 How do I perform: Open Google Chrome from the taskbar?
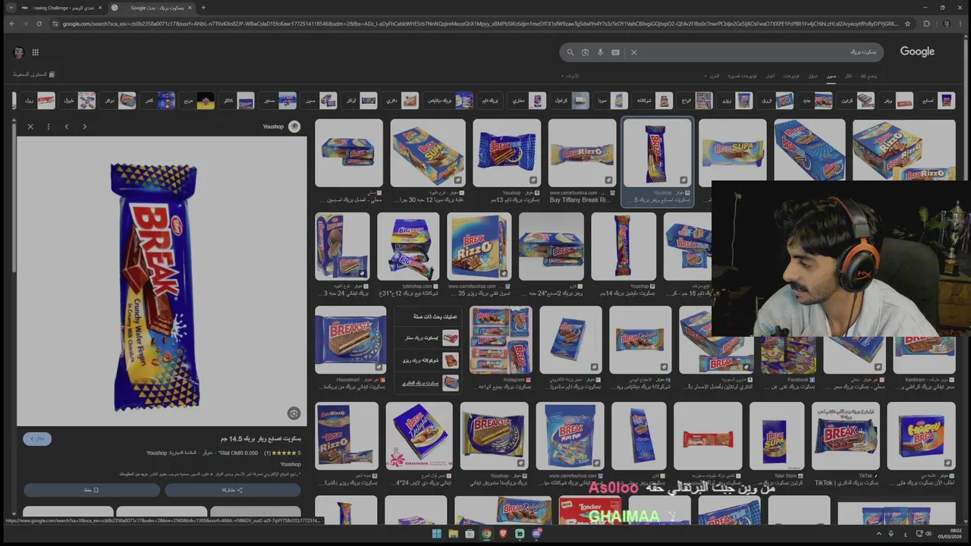486,534
